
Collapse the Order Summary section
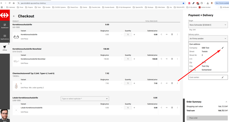coord(226,102)
